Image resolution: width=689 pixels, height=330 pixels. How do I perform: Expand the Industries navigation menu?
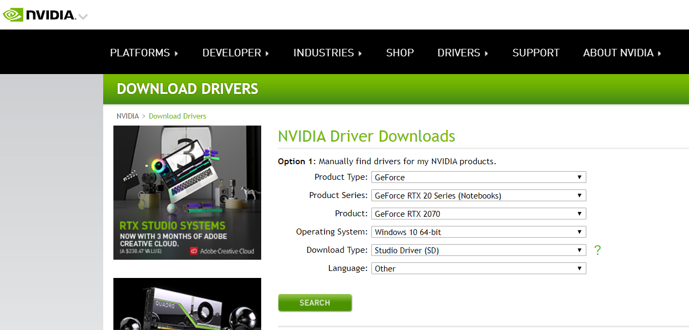point(327,53)
